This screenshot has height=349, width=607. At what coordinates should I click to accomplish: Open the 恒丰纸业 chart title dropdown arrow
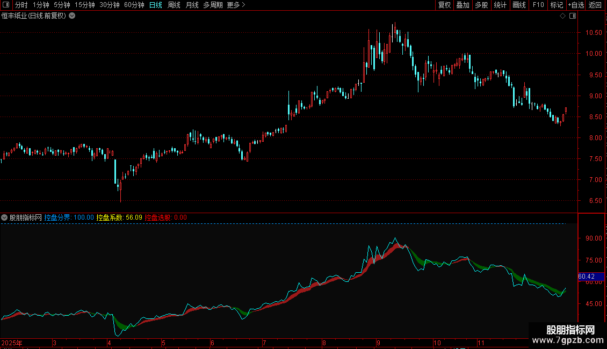point(73,16)
